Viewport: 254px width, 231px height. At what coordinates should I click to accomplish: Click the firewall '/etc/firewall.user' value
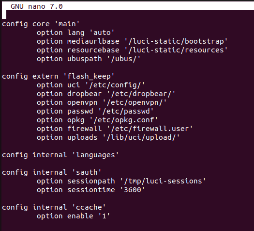point(150,129)
